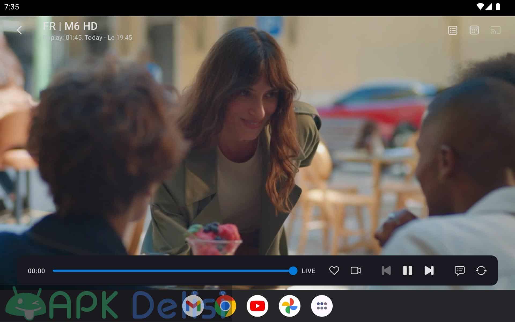Open Chrome from the taskbar

225,306
